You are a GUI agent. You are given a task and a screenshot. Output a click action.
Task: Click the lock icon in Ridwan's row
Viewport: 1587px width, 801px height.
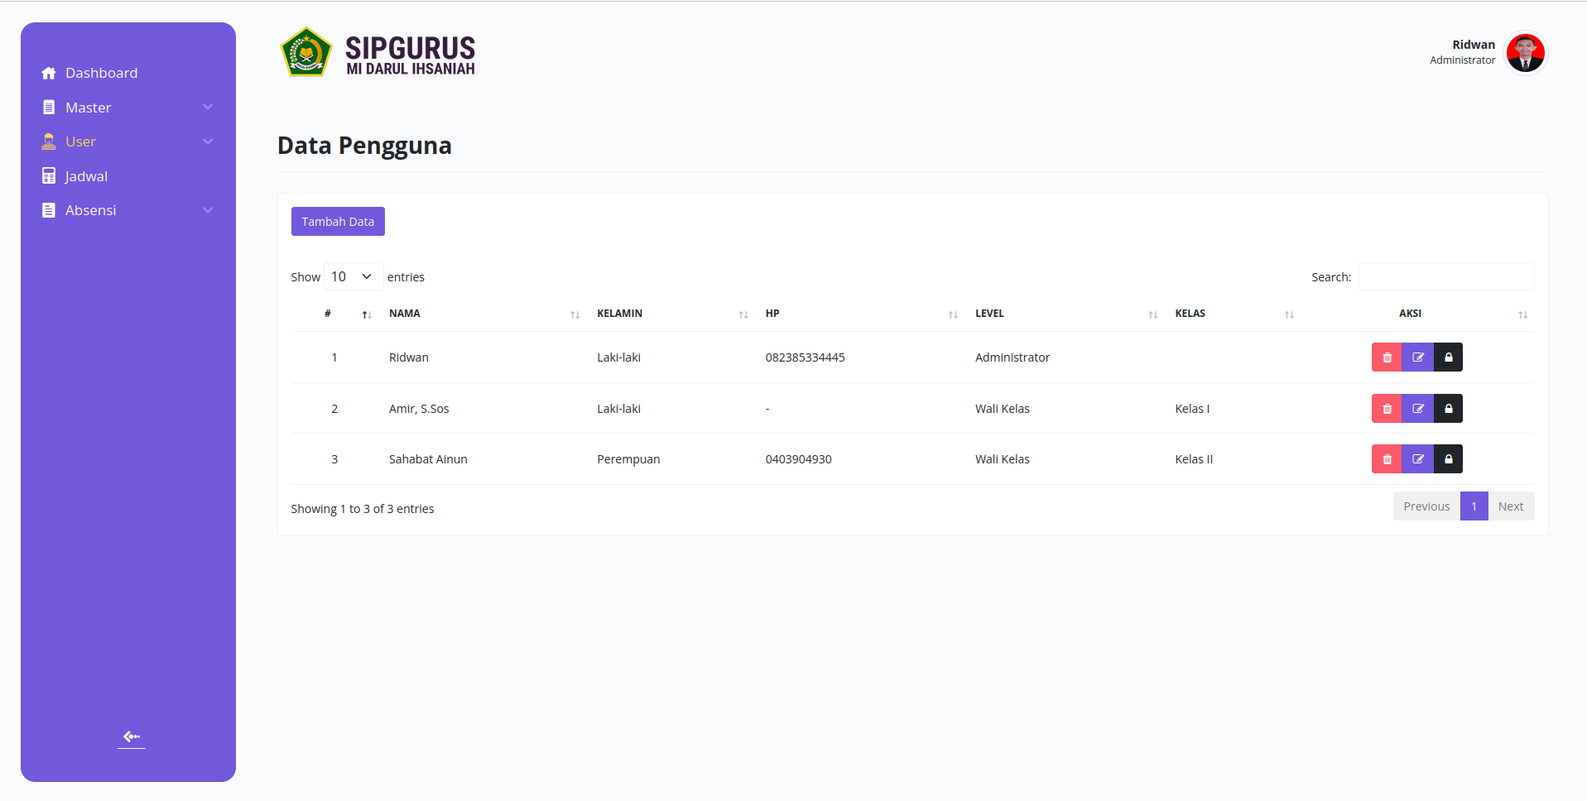click(1448, 357)
